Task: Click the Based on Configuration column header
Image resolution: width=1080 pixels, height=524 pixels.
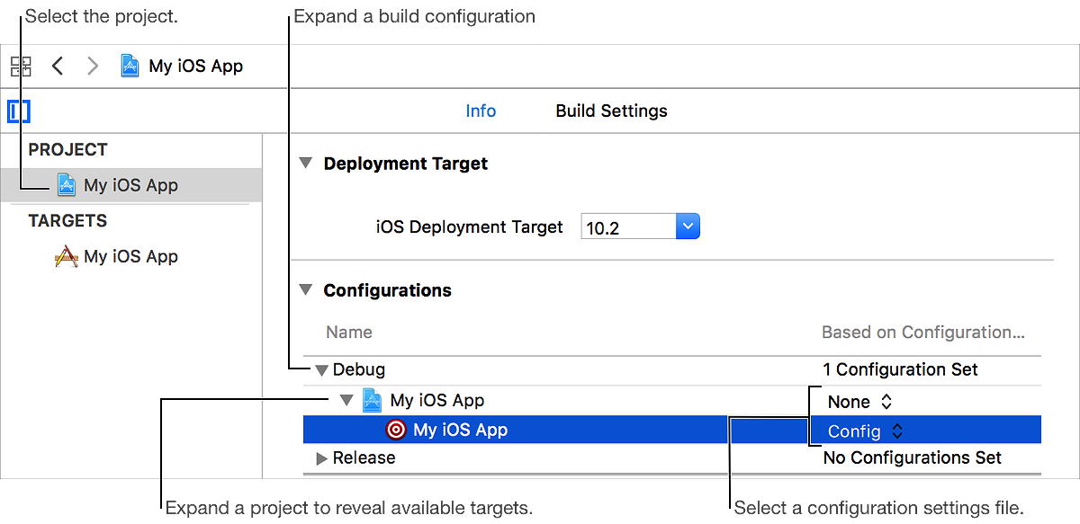Action: click(923, 333)
